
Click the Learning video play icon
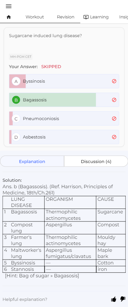[x=86, y=17]
